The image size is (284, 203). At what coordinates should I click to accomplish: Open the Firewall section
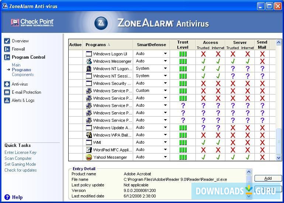(18, 49)
